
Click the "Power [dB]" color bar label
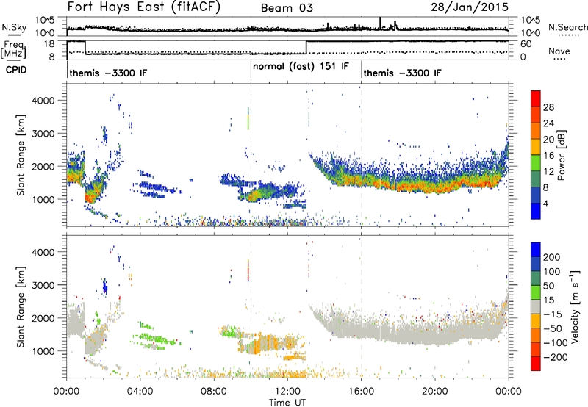point(562,155)
